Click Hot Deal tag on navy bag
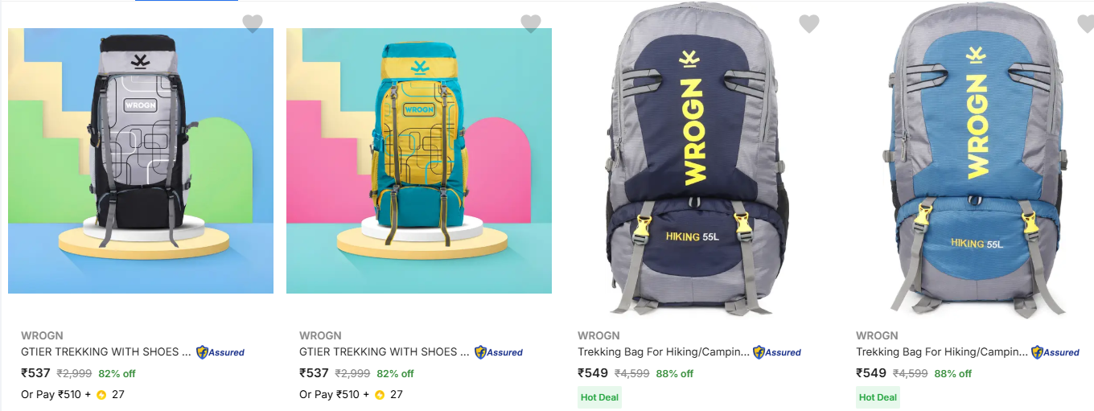Viewport: 1094px width, 411px height. pyautogui.click(x=599, y=397)
